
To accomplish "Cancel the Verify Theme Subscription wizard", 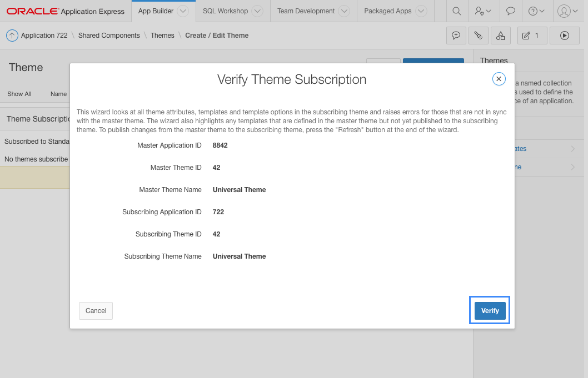I will pyautogui.click(x=96, y=311).
